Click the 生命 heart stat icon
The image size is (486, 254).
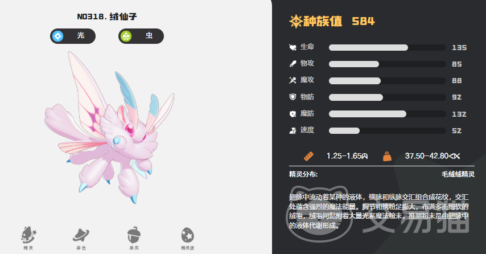[x=293, y=47]
